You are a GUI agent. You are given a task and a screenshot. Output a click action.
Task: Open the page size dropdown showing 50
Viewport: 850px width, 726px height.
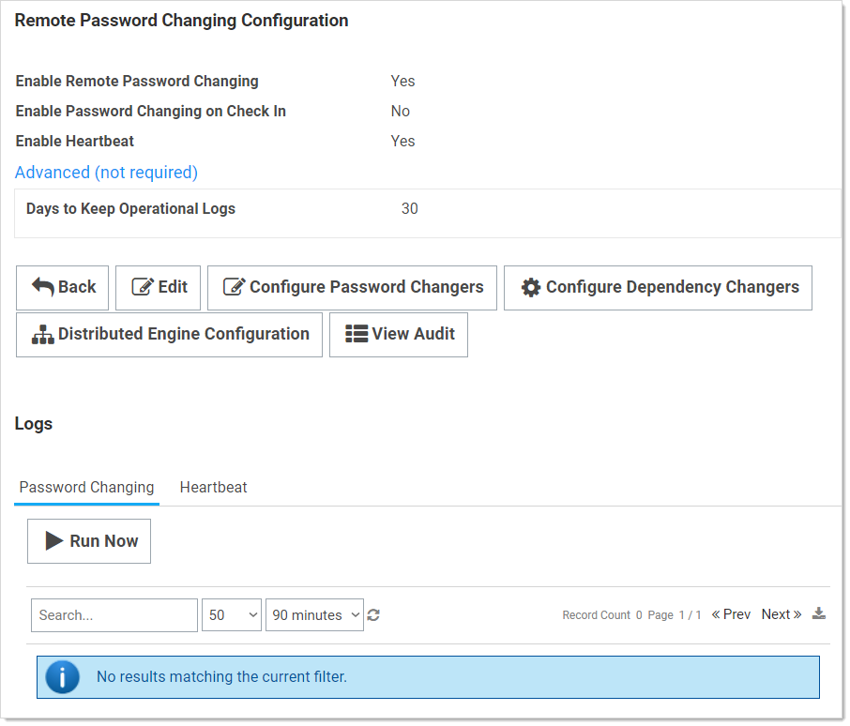(232, 616)
